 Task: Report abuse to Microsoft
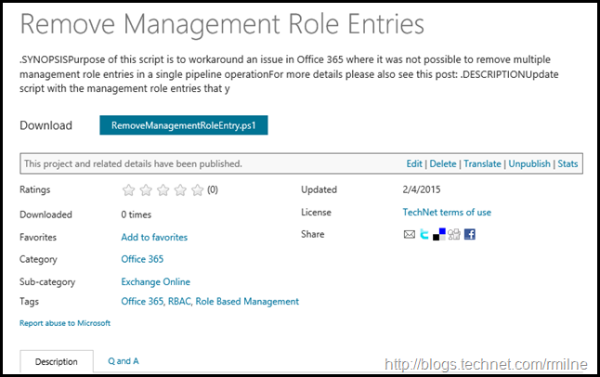pos(65,323)
